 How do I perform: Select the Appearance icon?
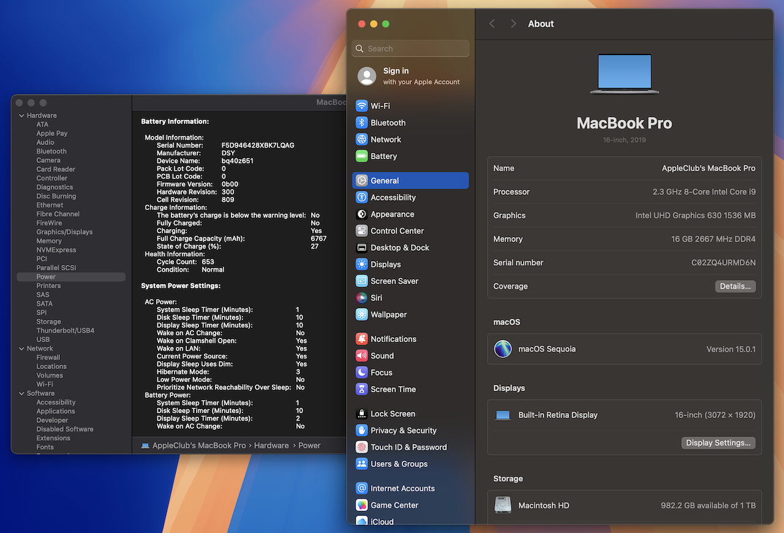361,214
